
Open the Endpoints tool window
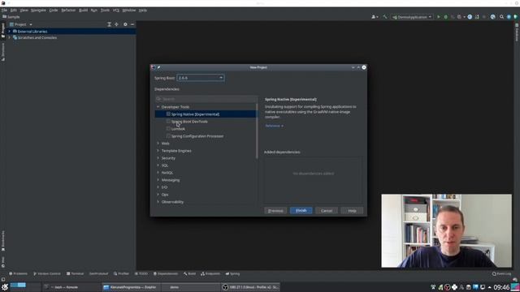[210, 274]
